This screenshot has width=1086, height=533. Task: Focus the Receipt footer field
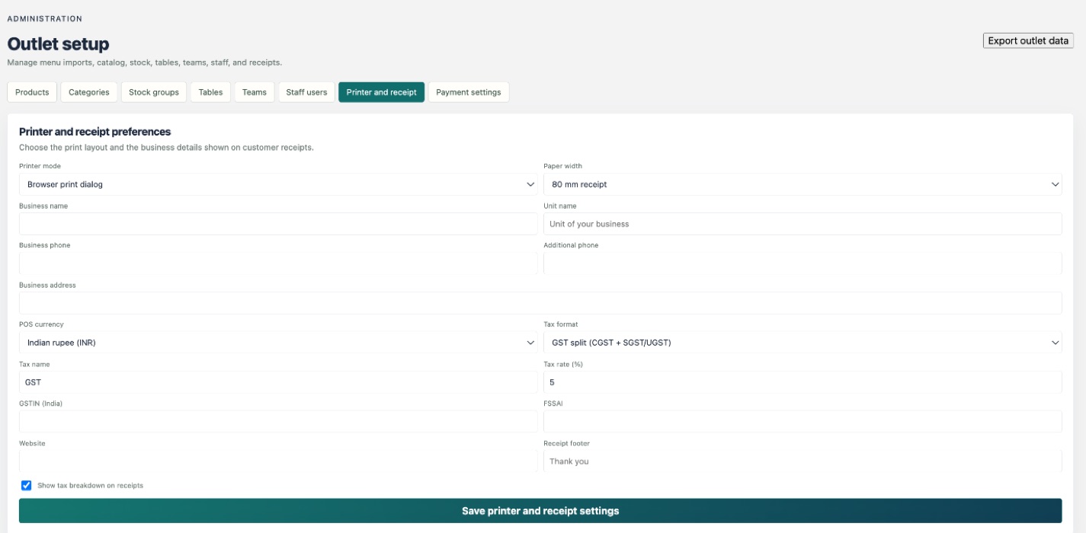[x=802, y=461]
